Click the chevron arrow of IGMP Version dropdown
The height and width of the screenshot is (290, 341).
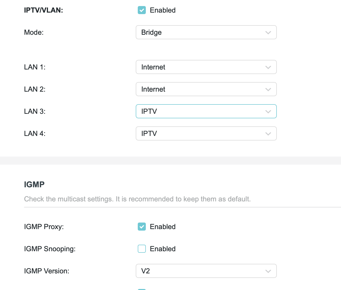click(x=268, y=271)
